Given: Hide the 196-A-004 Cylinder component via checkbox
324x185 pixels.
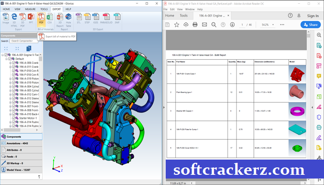Looking at the screenshot, I should coord(14,86).
